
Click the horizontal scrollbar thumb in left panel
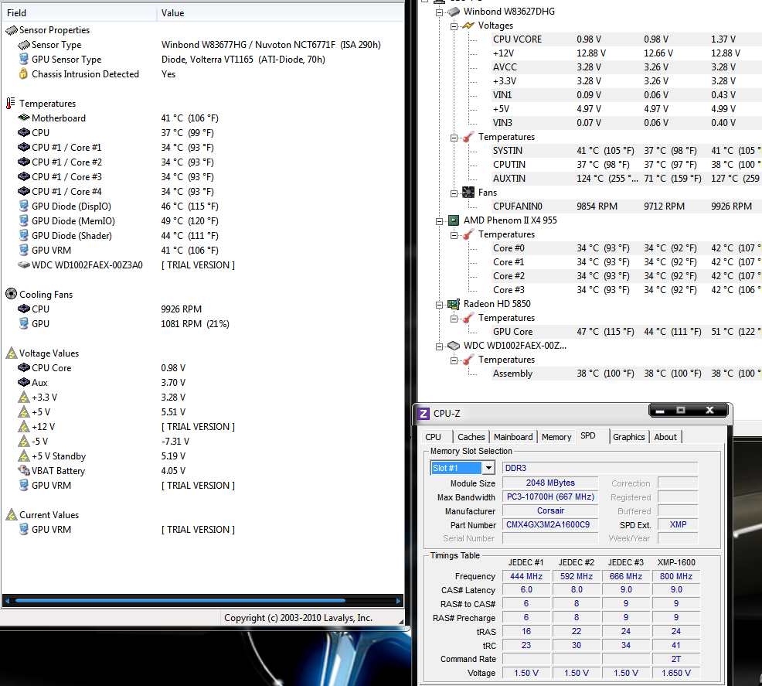pyautogui.click(x=180, y=601)
